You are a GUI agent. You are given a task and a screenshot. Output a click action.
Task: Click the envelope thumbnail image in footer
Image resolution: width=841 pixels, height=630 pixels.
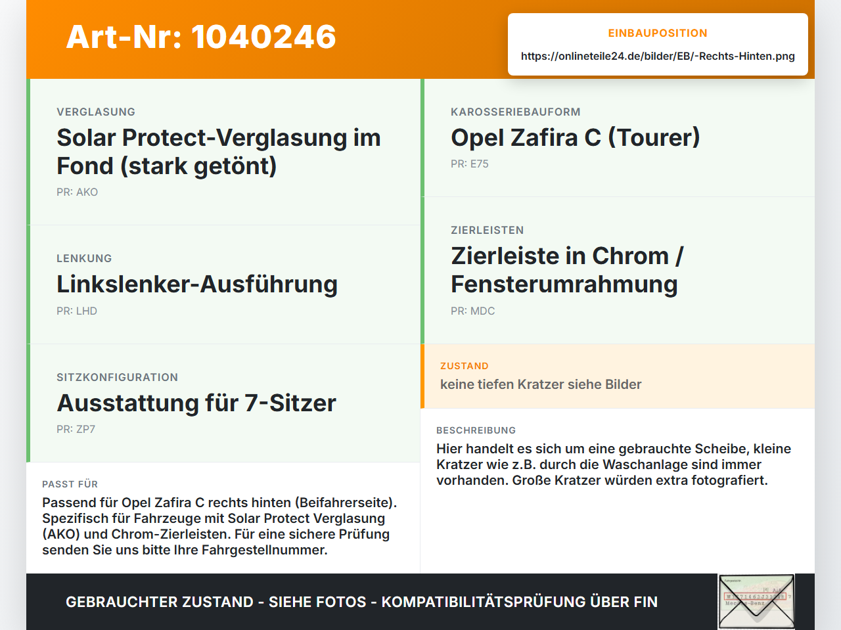756,602
